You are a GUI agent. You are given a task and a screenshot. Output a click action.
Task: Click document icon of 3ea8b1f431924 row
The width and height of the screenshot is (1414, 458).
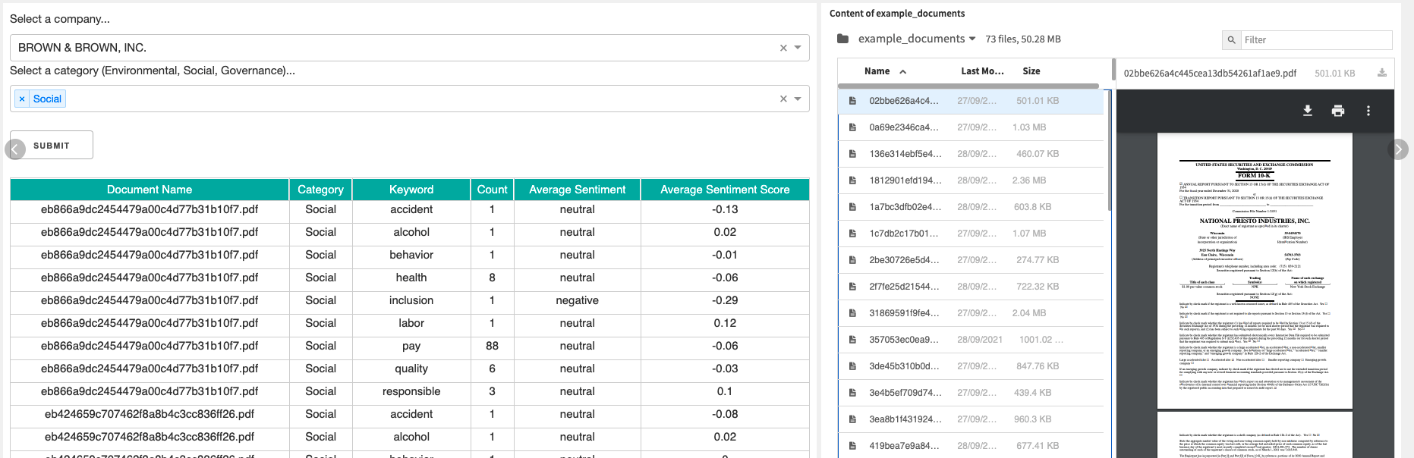coord(852,419)
